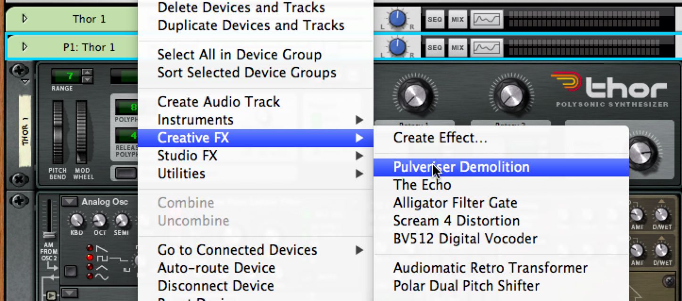Select the sawtooth waveform LED in Analog Osc
Image resolution: width=682 pixels, height=301 pixels.
89,248
